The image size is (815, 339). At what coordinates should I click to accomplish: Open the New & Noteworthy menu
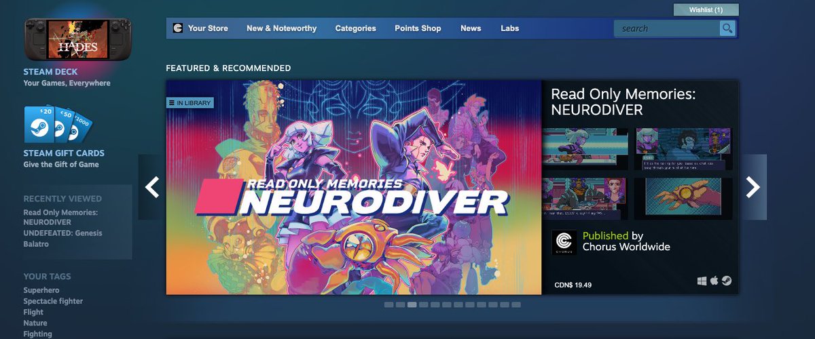(281, 28)
